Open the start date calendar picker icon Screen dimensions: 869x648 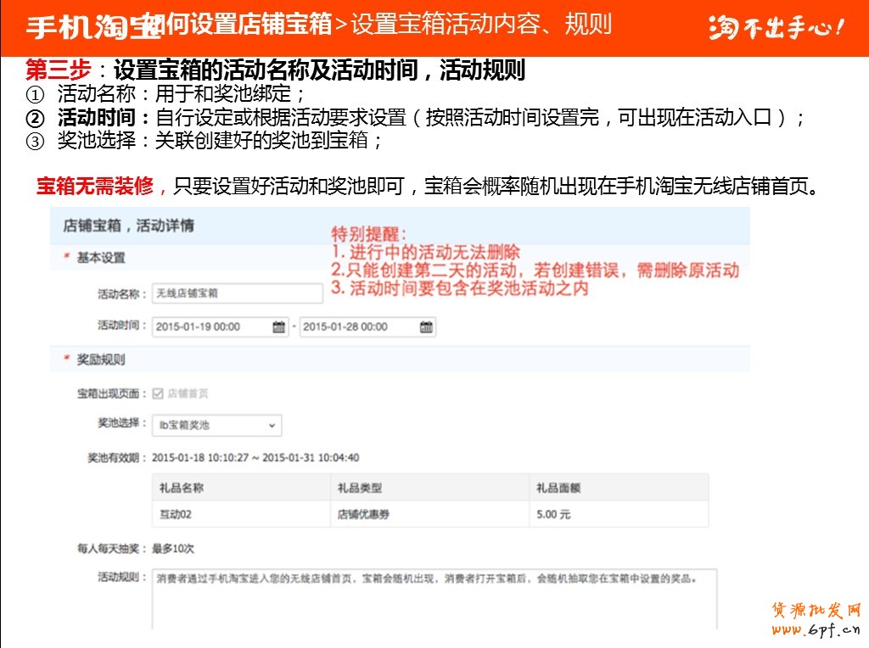(279, 327)
